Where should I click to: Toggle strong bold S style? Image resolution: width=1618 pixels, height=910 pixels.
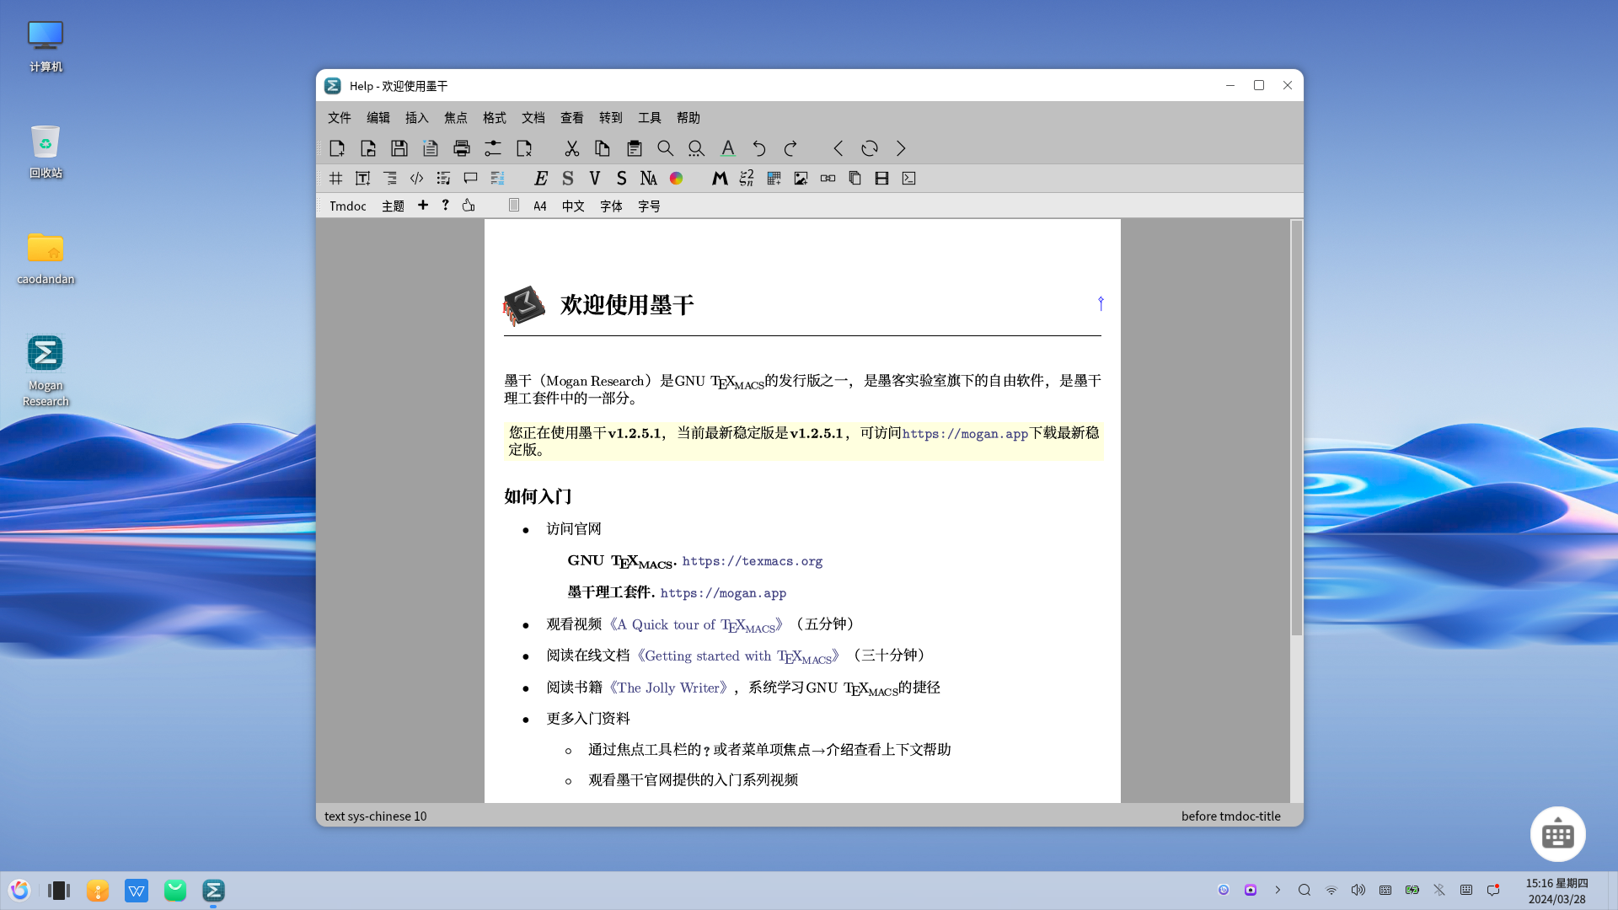click(568, 178)
